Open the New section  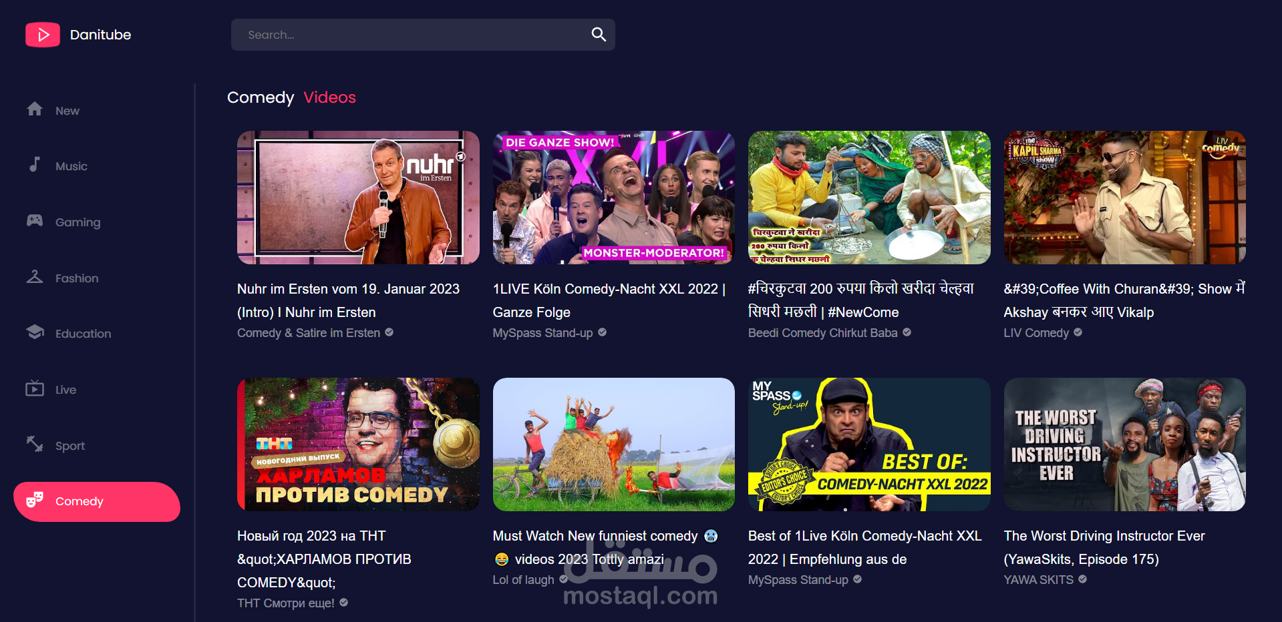coord(97,110)
